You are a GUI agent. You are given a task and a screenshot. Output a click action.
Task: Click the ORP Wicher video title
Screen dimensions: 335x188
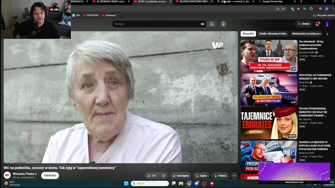coord(315,77)
